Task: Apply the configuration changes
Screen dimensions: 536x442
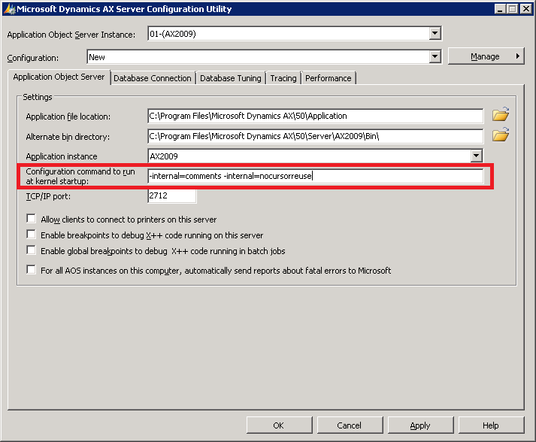Action: [420, 425]
